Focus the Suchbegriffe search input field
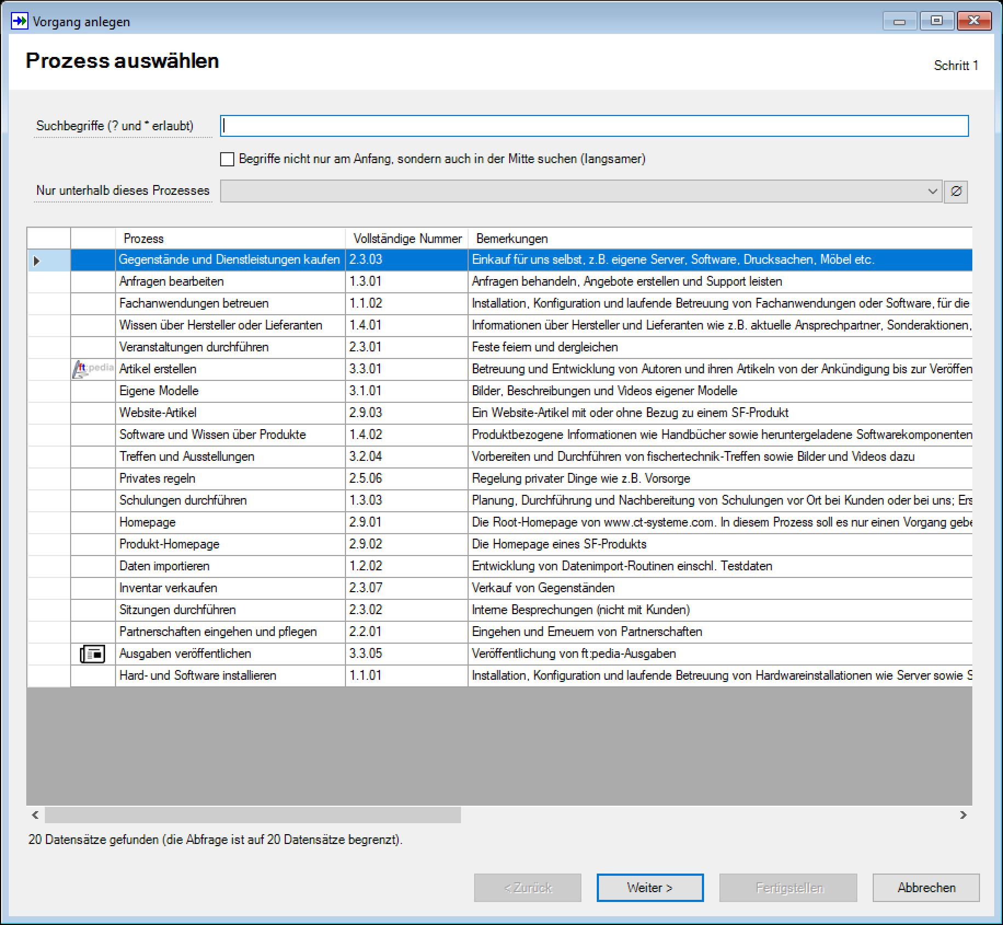 coord(595,126)
